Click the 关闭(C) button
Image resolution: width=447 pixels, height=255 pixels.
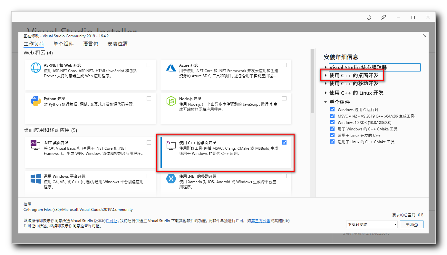(412, 224)
